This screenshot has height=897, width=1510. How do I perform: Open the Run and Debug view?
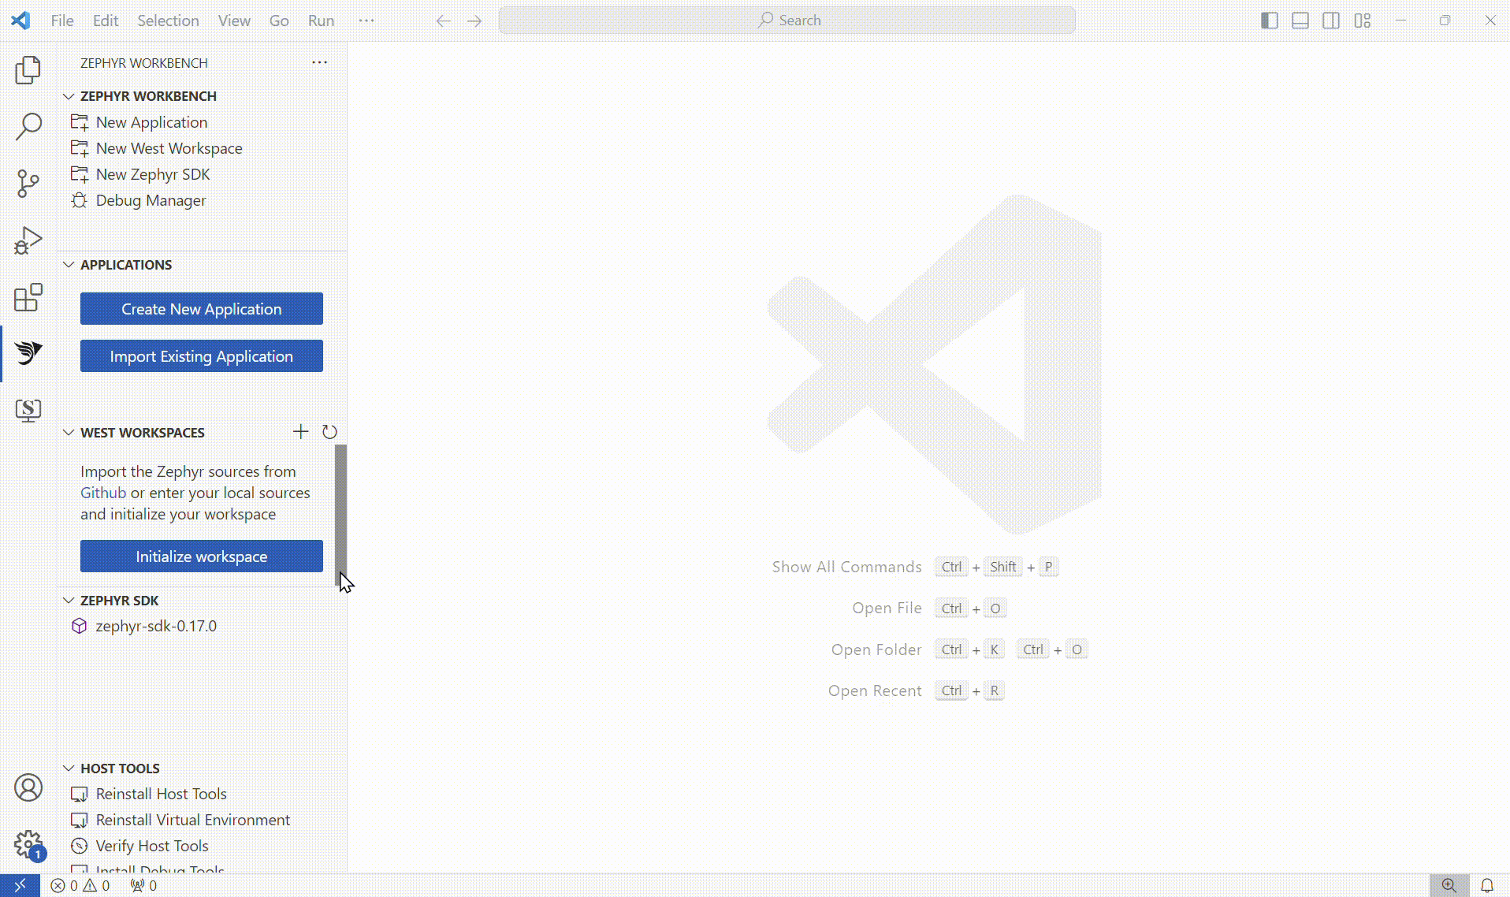28,240
